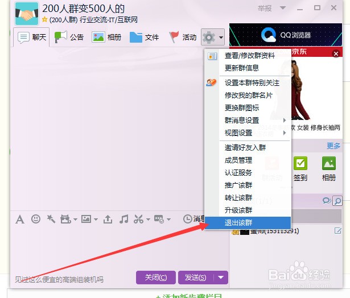Click the member chat bubble icon
350x298 pixels.
327,201
